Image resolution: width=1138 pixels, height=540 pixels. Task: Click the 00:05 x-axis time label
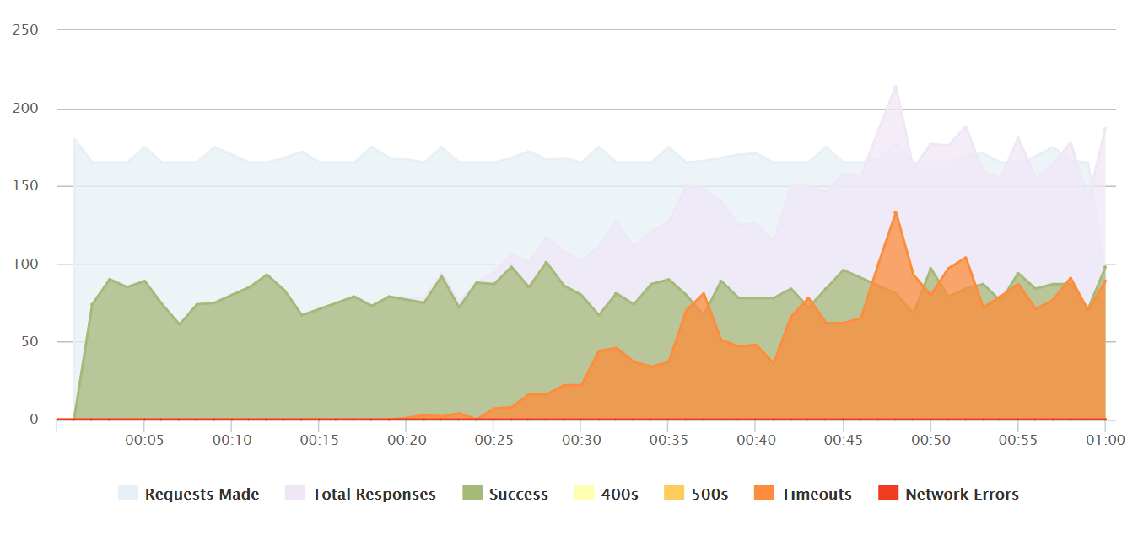(x=144, y=440)
